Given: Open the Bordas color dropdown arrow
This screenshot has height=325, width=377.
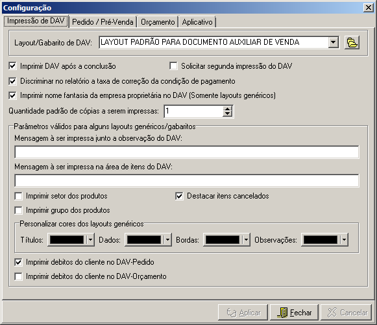Looking at the screenshot, I should click(246, 239).
